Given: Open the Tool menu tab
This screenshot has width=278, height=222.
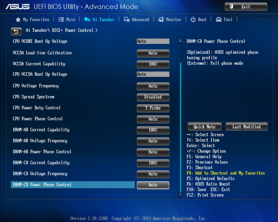Looking at the screenshot, I should pos(228,19).
